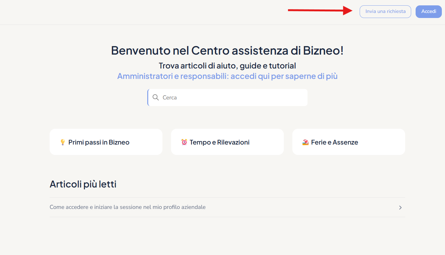Image resolution: width=445 pixels, height=255 pixels.
Task: Click the Accedi login button
Action: pyautogui.click(x=429, y=12)
